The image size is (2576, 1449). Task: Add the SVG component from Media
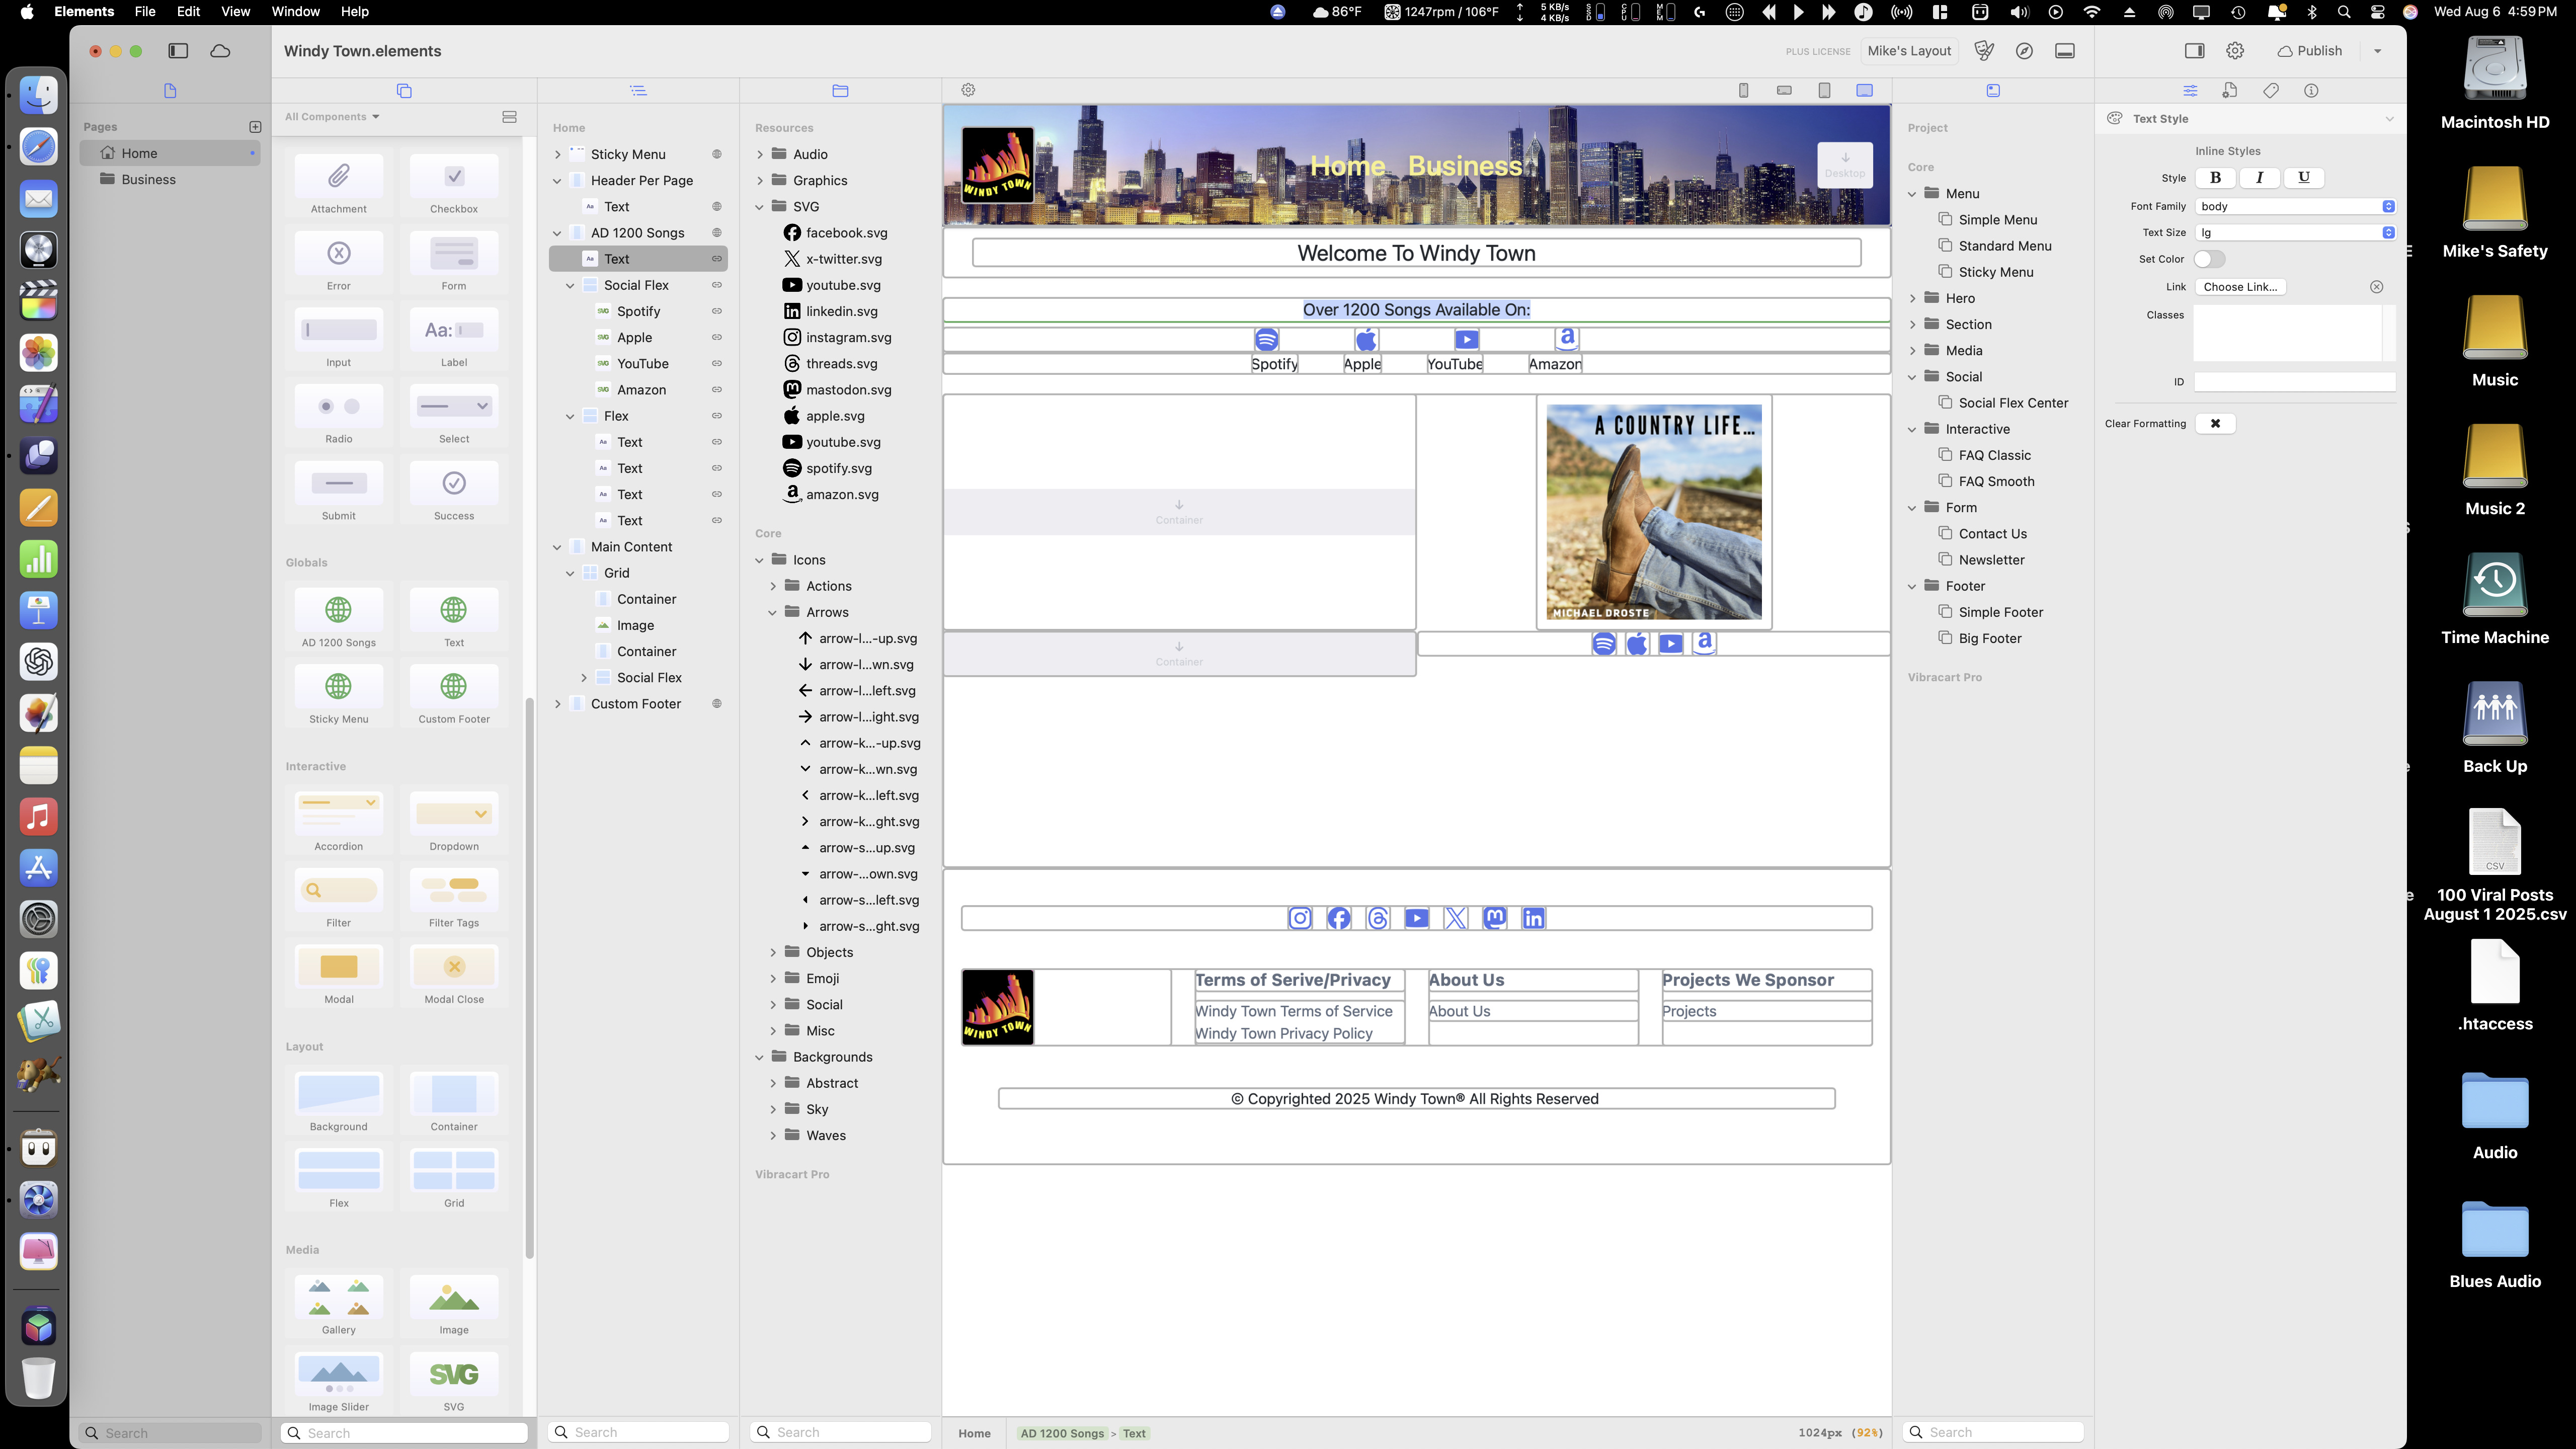pyautogui.click(x=454, y=1381)
